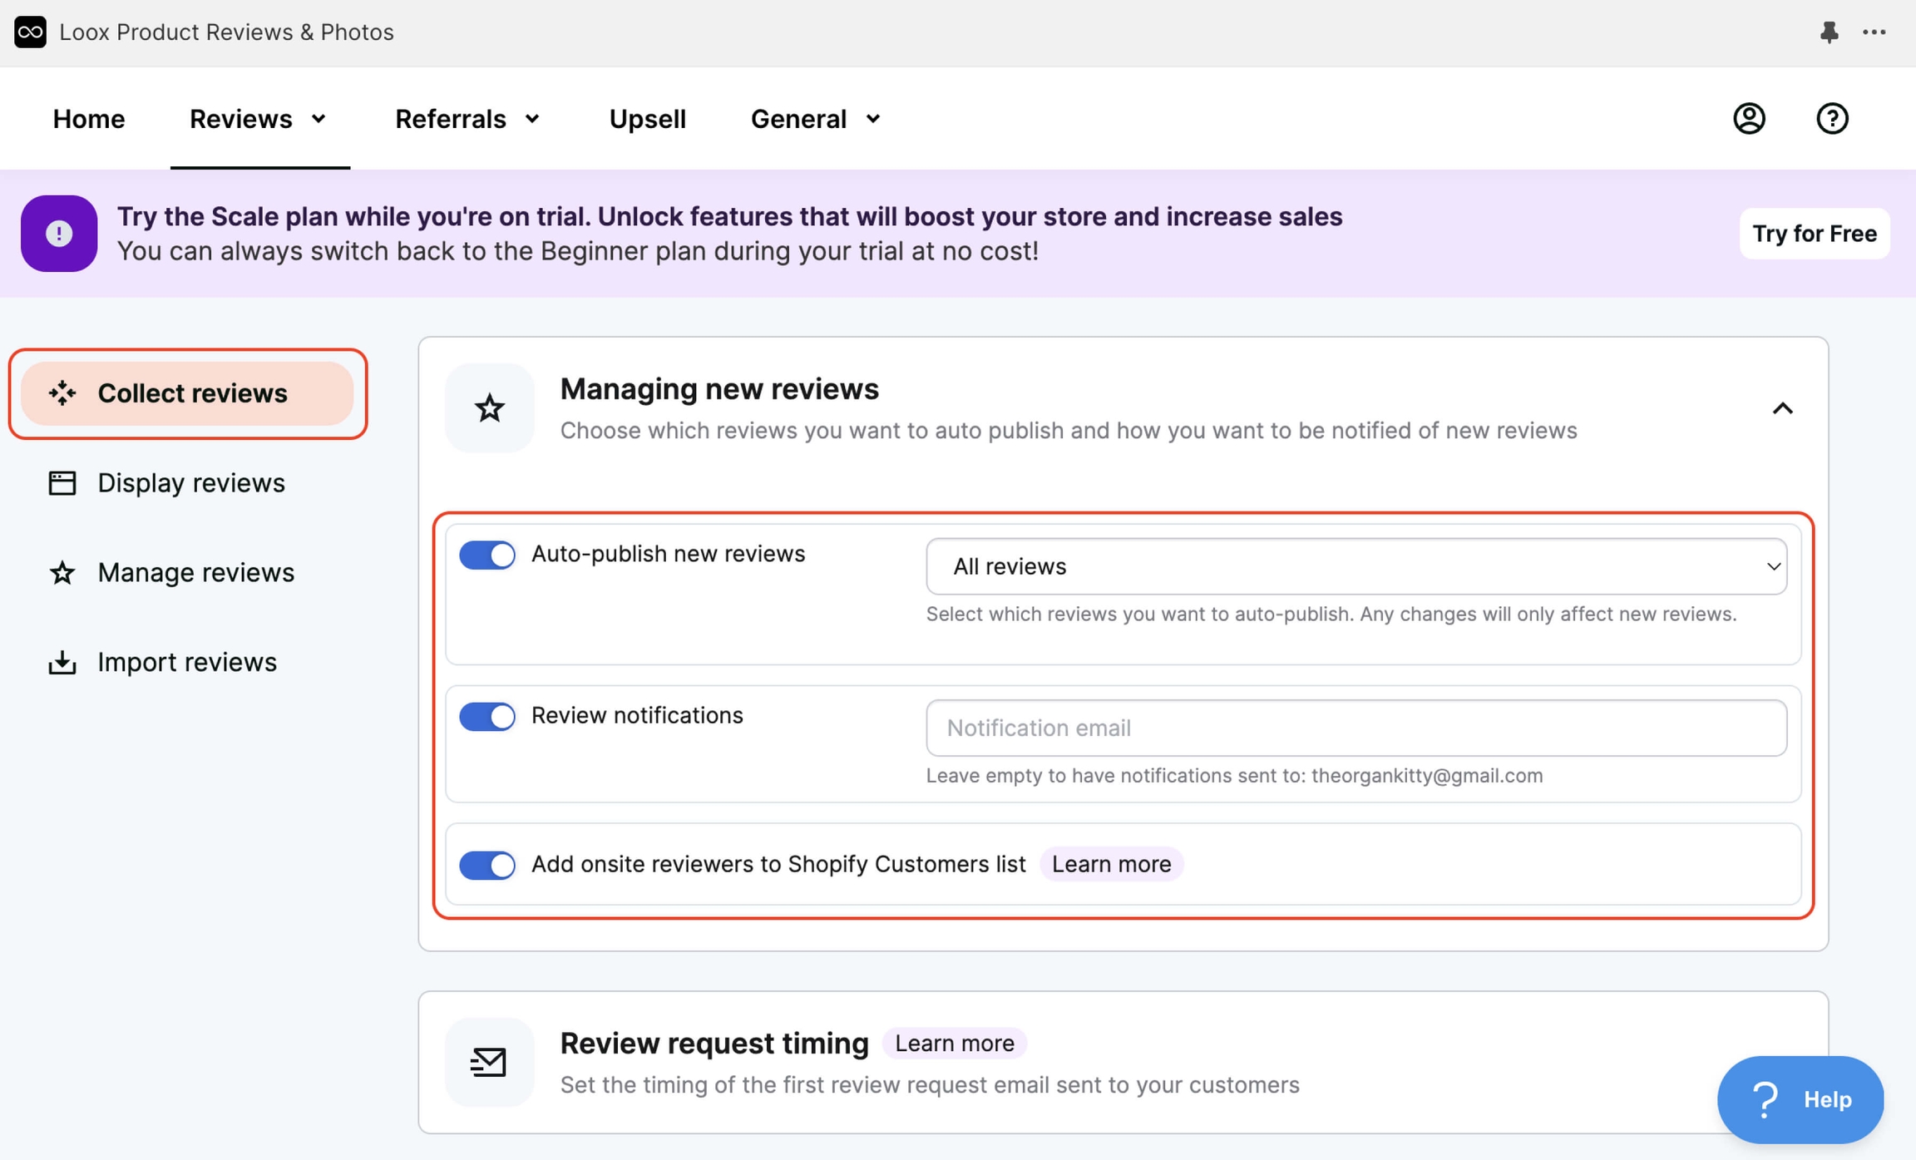Image resolution: width=1916 pixels, height=1160 pixels.
Task: Click the star icon beside Managing new reviews
Action: coord(489,407)
